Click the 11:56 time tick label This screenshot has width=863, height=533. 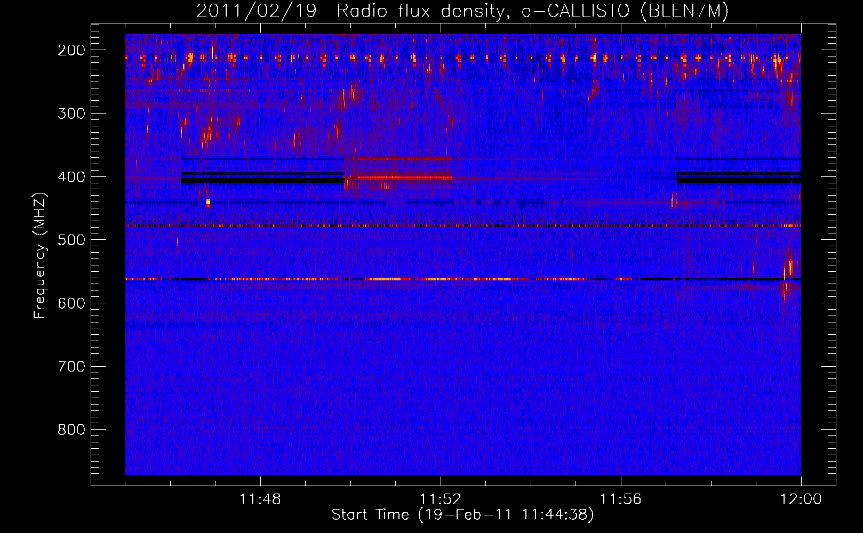pos(621,499)
